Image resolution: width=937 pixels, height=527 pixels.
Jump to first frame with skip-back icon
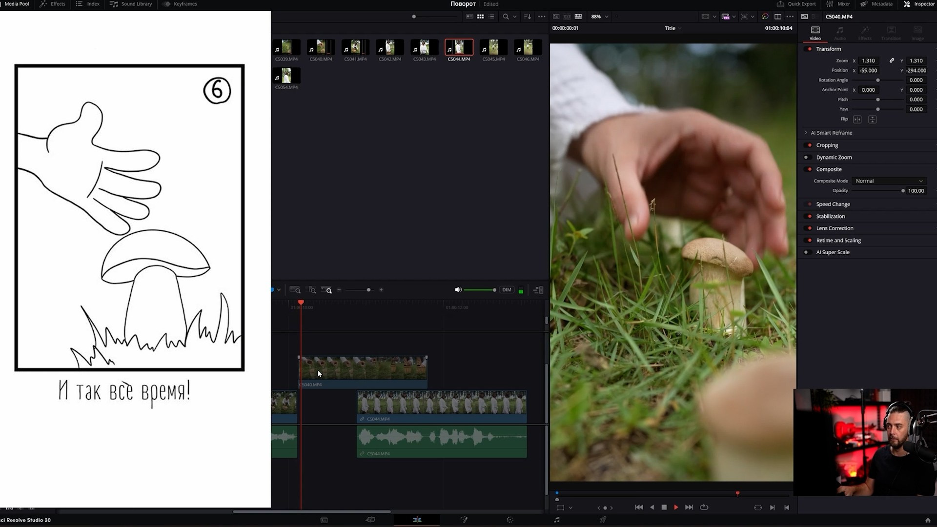[x=639, y=507]
